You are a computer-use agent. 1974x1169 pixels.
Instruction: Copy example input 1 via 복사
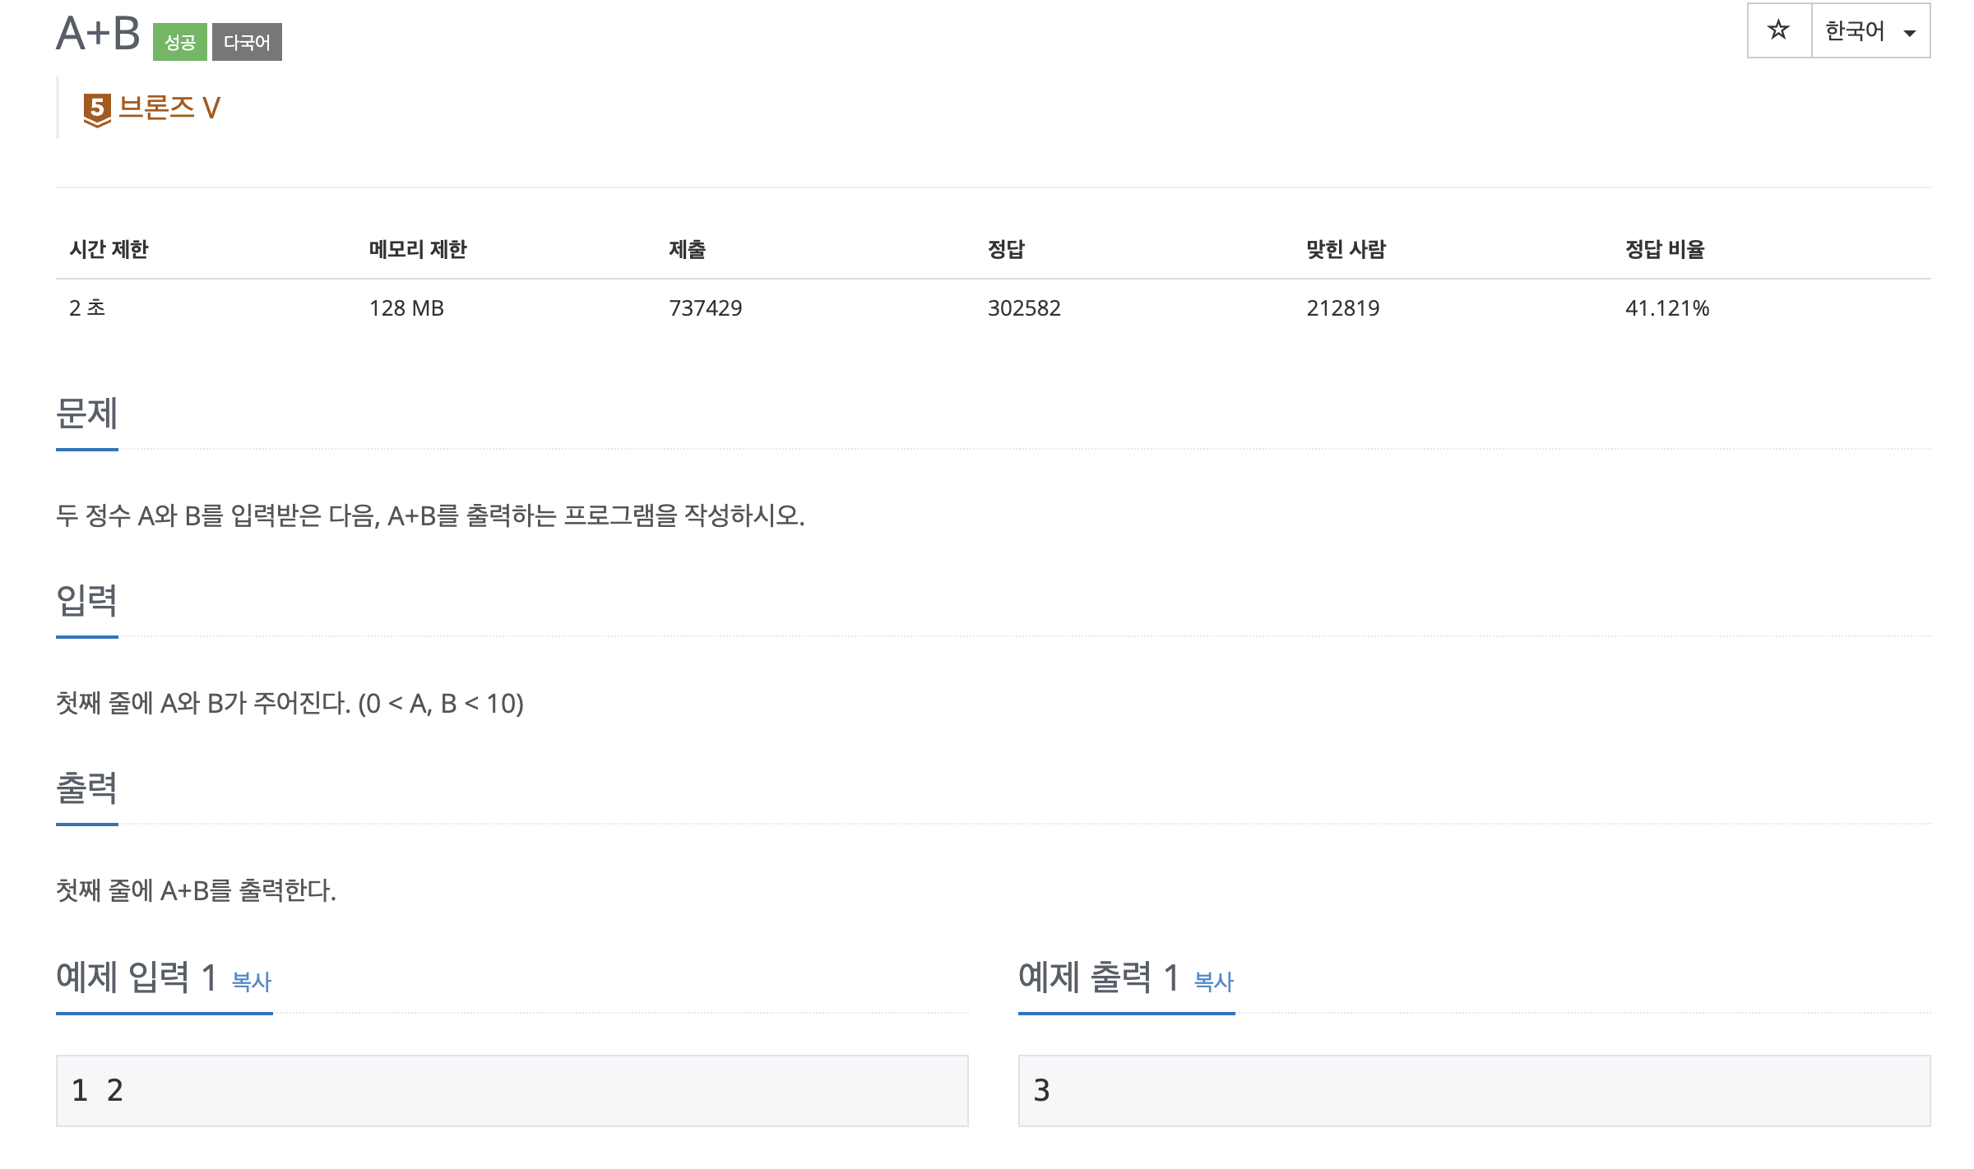(x=252, y=981)
